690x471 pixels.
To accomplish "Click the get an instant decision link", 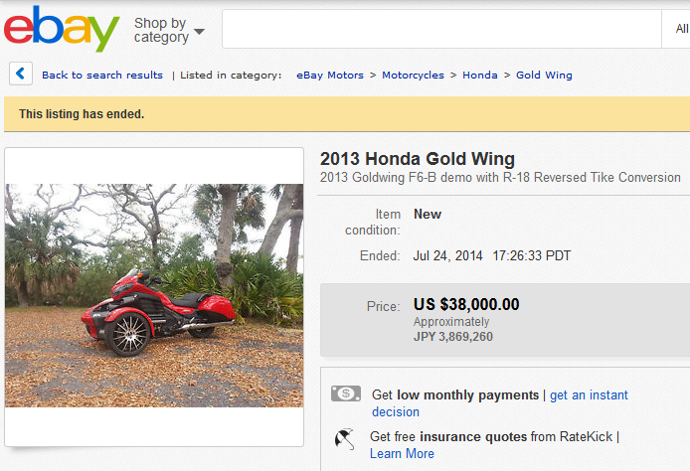I will (500, 403).
